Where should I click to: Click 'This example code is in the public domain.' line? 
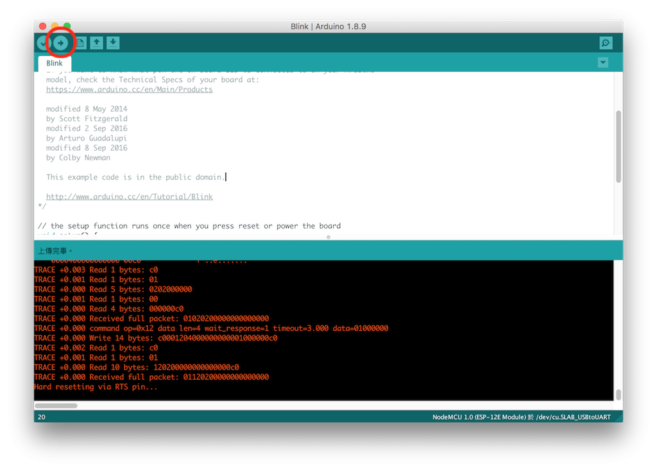point(136,177)
